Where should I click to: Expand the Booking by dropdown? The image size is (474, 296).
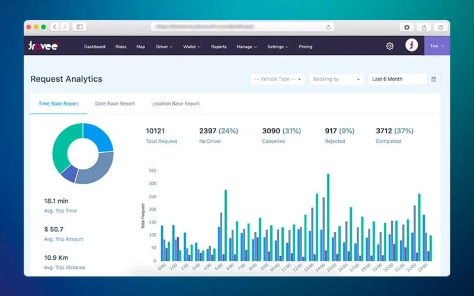click(x=336, y=79)
